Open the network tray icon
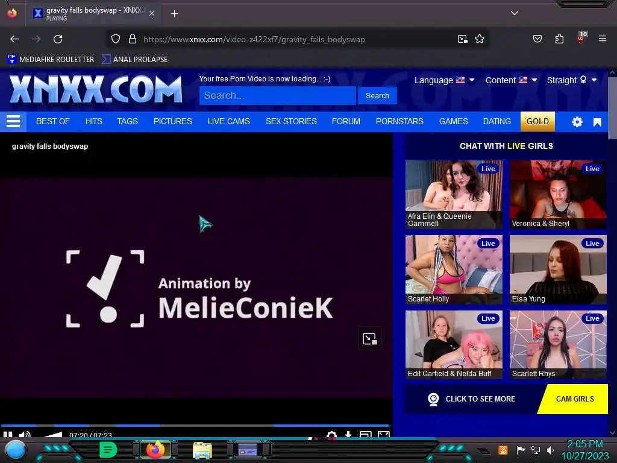This screenshot has width=617, height=463. tap(535, 450)
